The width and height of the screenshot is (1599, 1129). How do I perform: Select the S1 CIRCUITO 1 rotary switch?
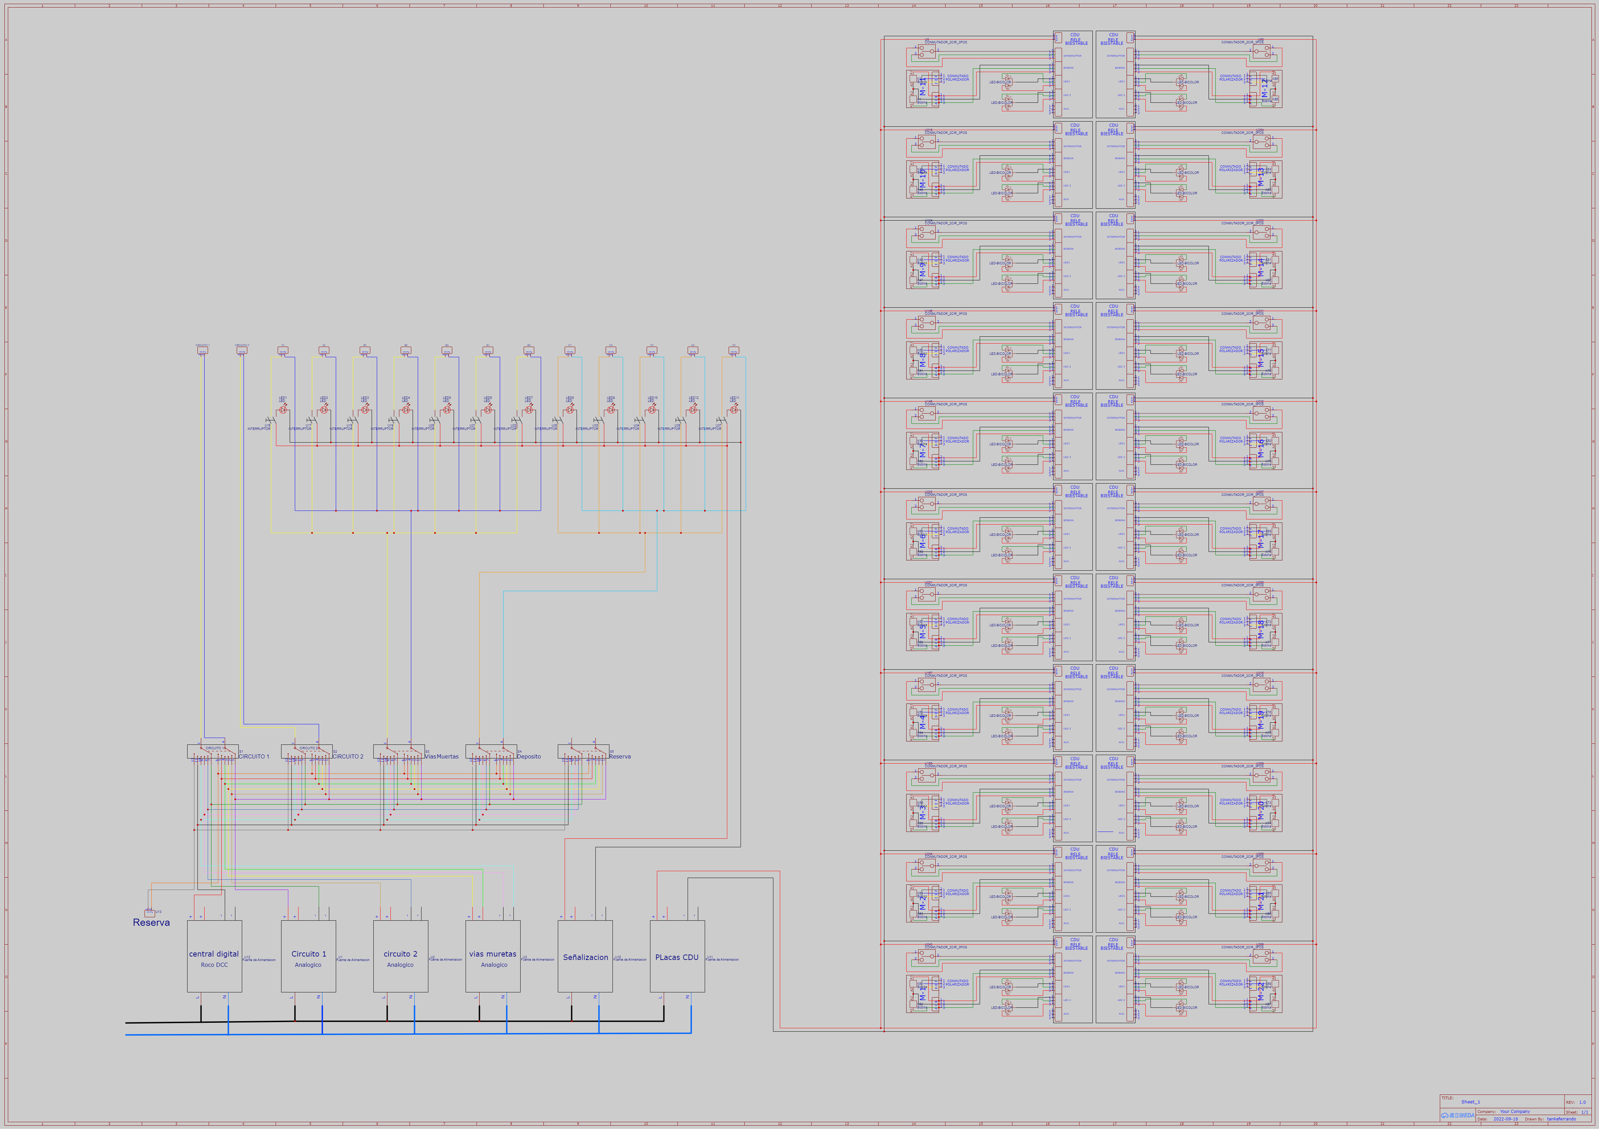point(213,752)
